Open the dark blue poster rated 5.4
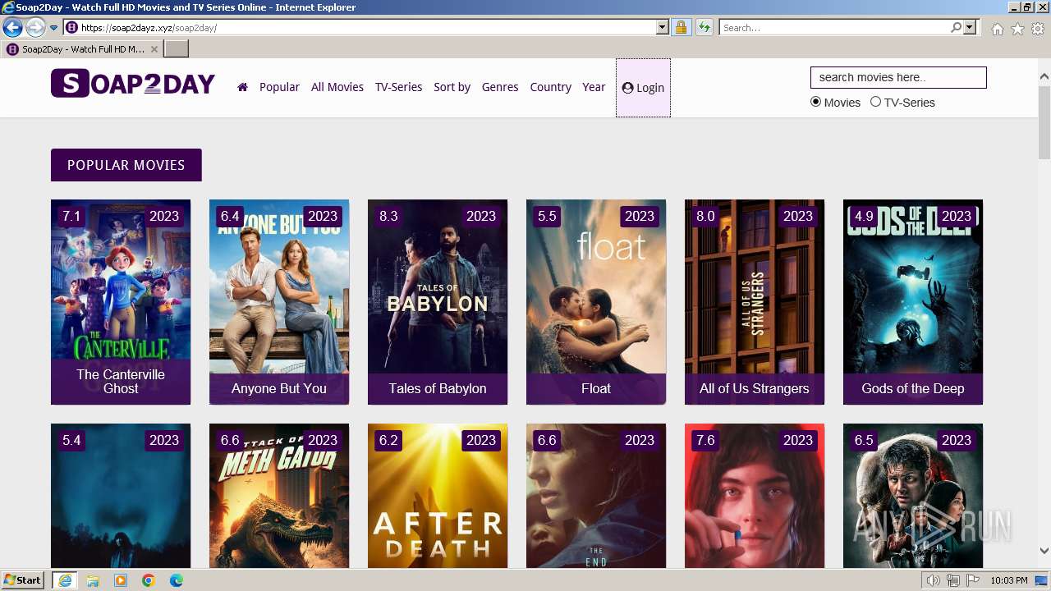The image size is (1051, 591). (x=121, y=496)
